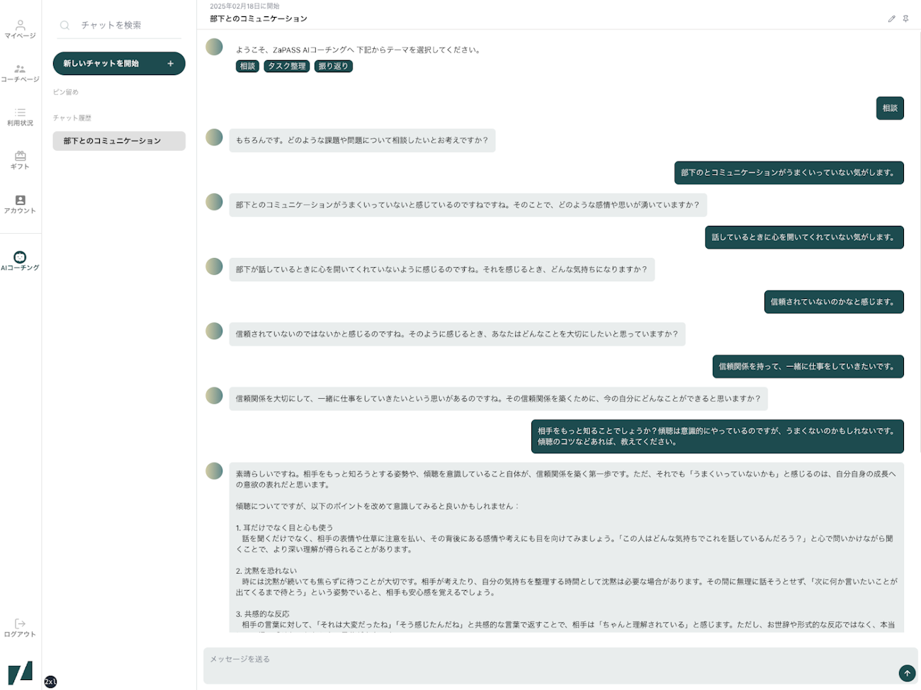Select the ギフト gift icon
This screenshot has width=921, height=690.
[20, 156]
